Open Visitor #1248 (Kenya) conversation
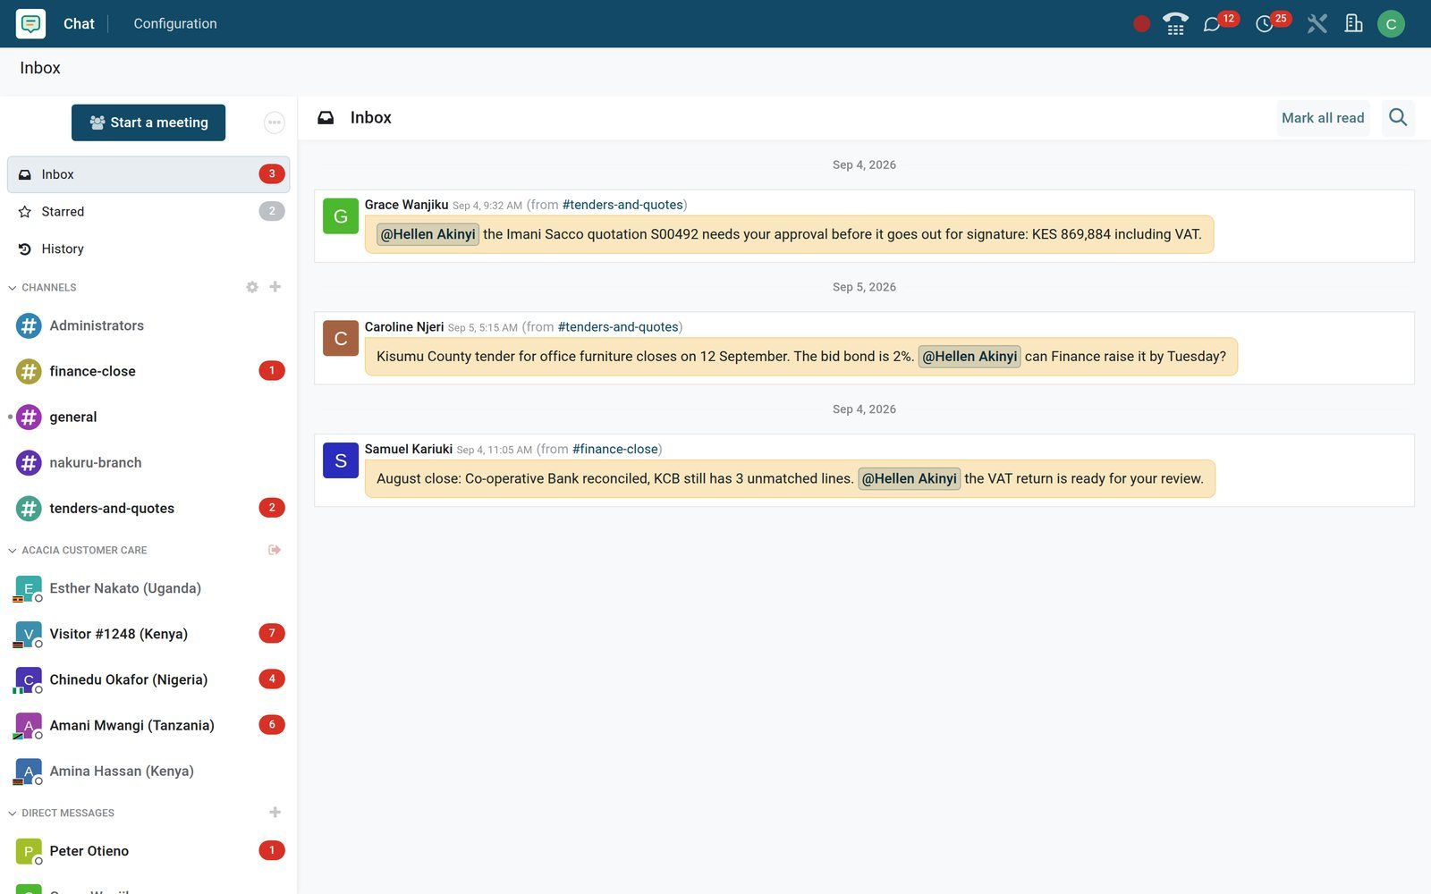Screen dimensions: 1431x894 (148, 635)
